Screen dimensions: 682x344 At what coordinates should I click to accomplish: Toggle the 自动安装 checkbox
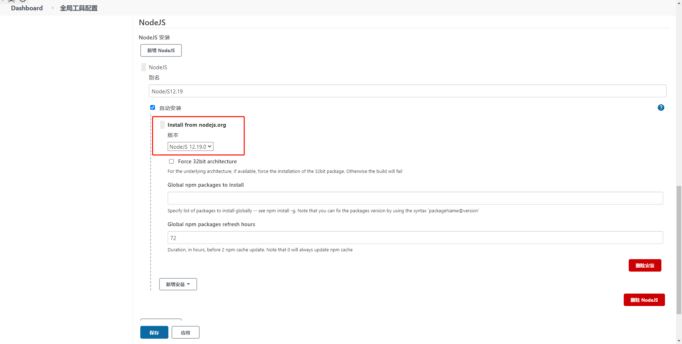click(x=153, y=108)
